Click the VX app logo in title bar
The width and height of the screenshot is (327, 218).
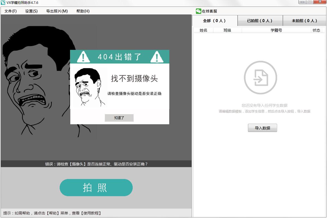(x=3, y=3)
